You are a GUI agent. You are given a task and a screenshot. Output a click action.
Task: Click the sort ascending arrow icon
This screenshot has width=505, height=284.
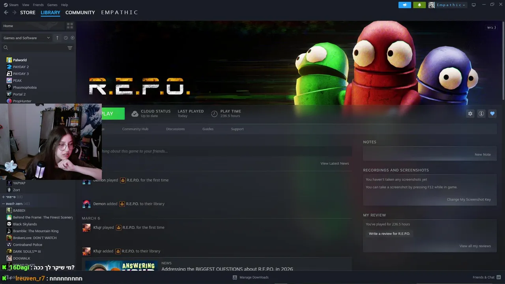57,38
